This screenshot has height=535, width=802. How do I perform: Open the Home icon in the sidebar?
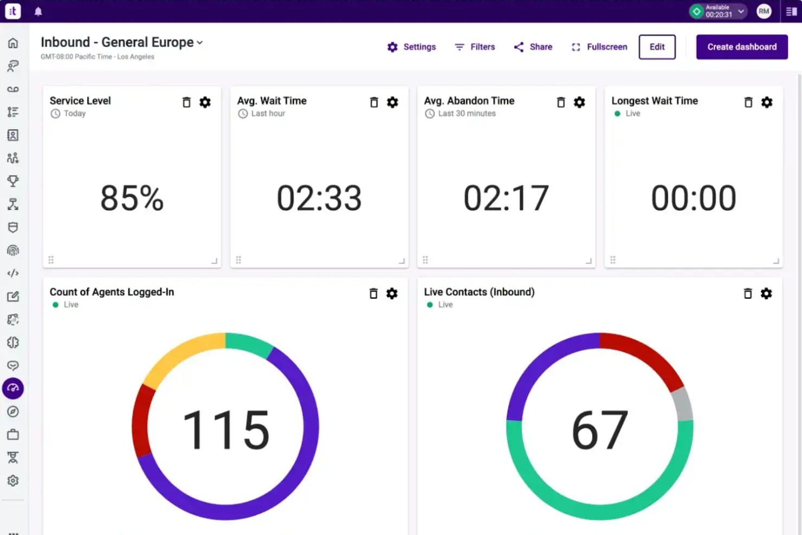tap(13, 43)
